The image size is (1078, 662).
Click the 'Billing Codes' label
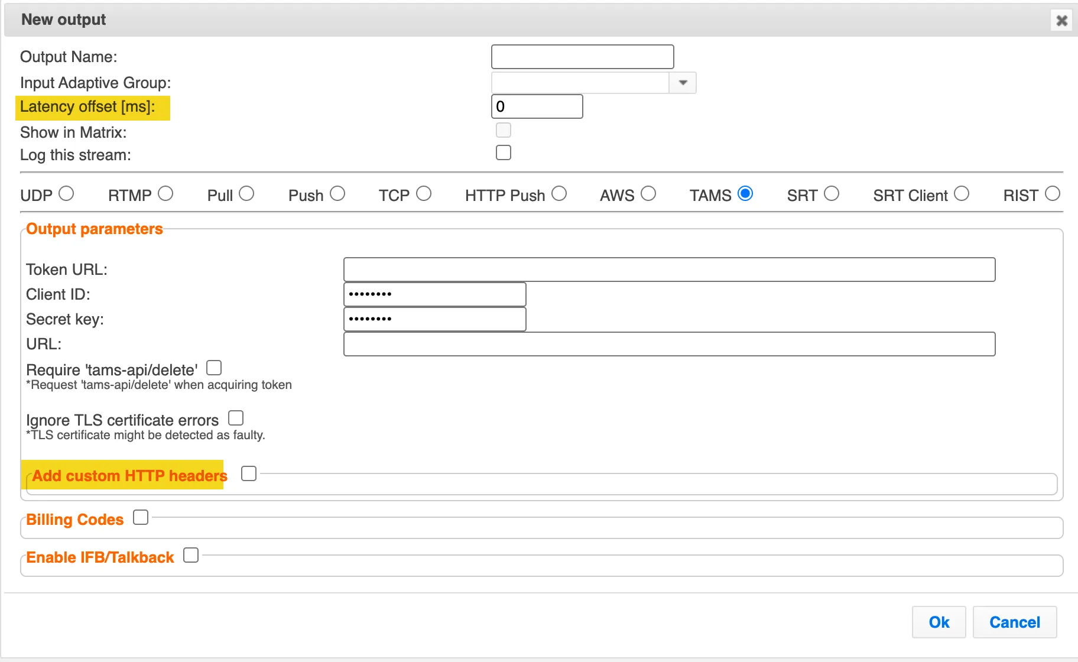[x=75, y=520]
